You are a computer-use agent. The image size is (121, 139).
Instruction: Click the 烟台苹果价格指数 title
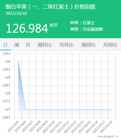click(51, 7)
